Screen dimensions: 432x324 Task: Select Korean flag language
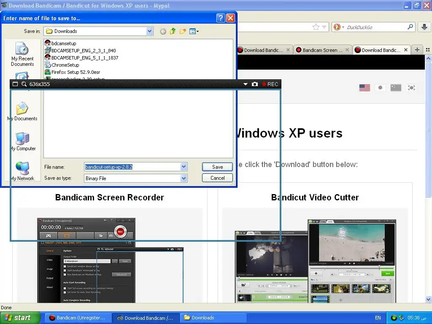point(411,88)
